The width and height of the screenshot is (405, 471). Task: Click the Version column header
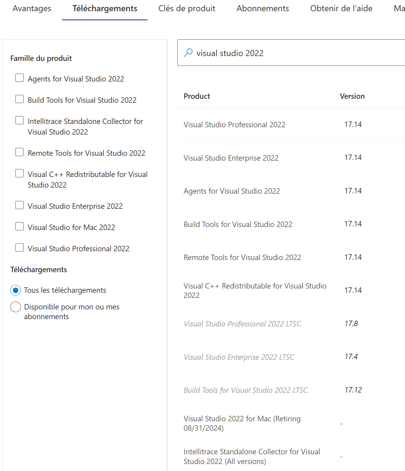pyautogui.click(x=352, y=96)
